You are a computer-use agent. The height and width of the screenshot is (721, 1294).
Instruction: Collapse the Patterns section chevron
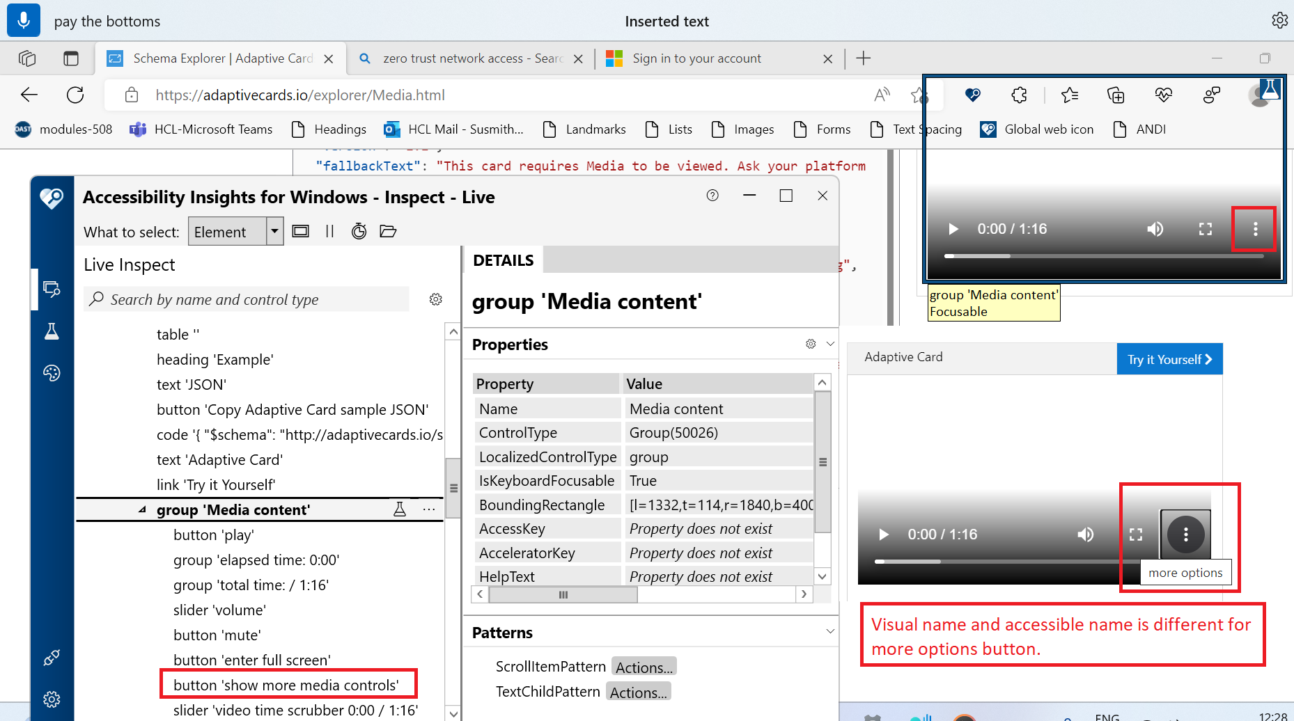click(x=829, y=631)
